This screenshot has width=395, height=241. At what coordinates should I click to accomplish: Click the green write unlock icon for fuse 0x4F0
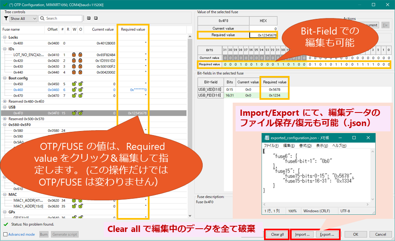pyautogui.click(x=80, y=113)
